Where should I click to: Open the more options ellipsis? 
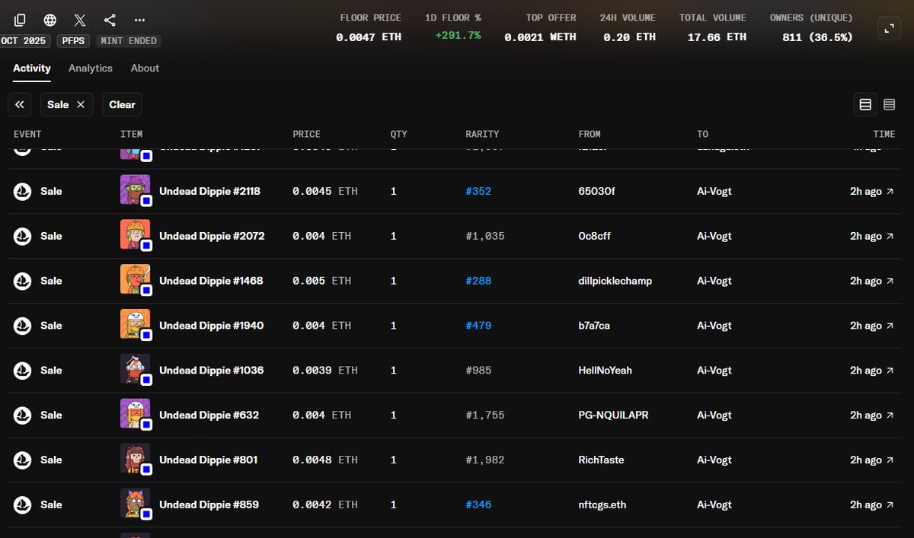[139, 21]
